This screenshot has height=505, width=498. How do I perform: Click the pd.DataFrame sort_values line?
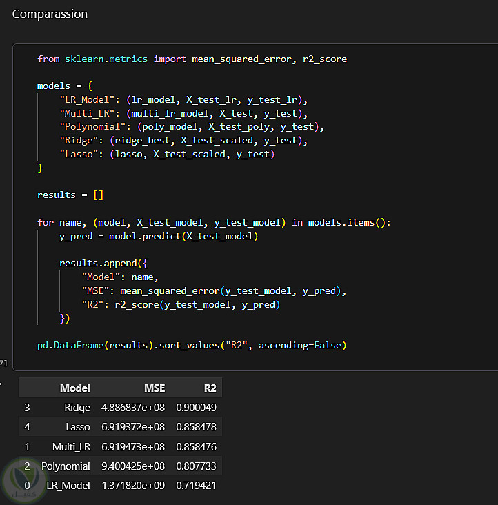coord(192,345)
